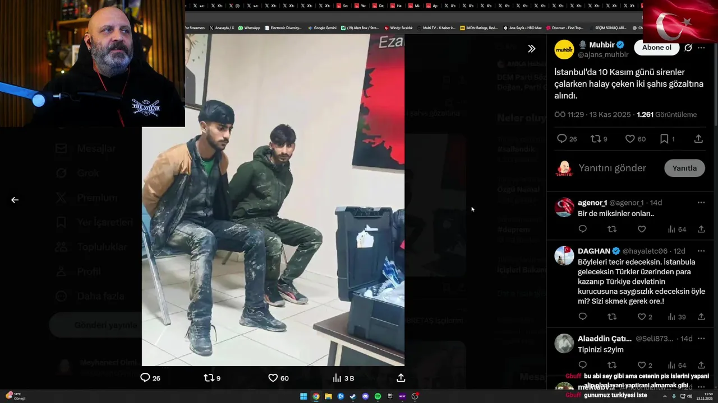Image resolution: width=718 pixels, height=403 pixels.
Task: Collapse the sidebar with the double chevron
Action: tap(532, 49)
